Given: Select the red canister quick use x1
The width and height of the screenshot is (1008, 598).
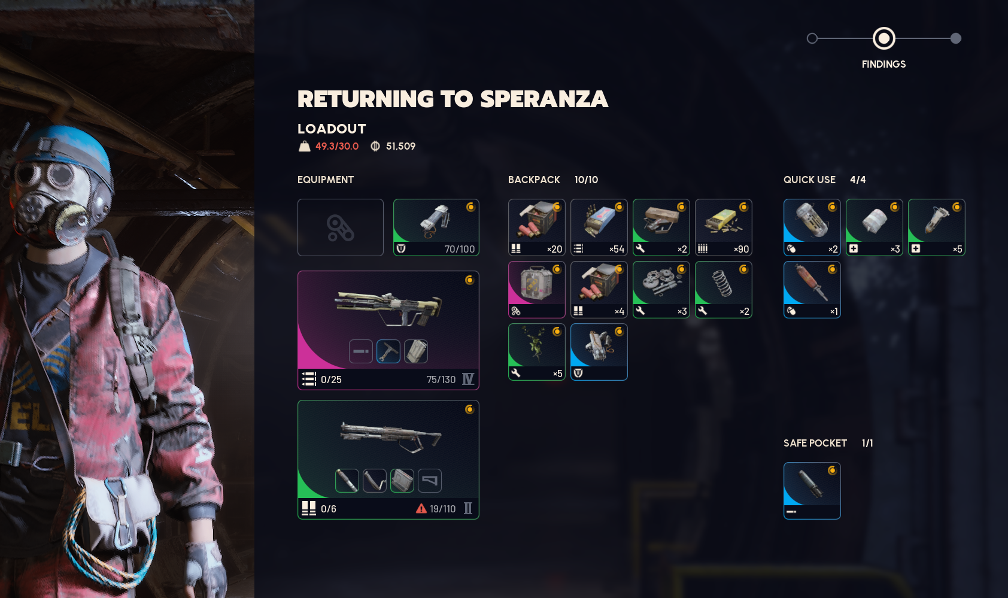Looking at the screenshot, I should (812, 290).
